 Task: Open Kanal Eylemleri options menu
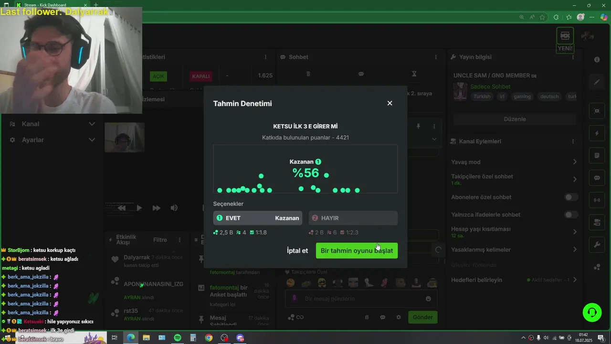pos(573,141)
